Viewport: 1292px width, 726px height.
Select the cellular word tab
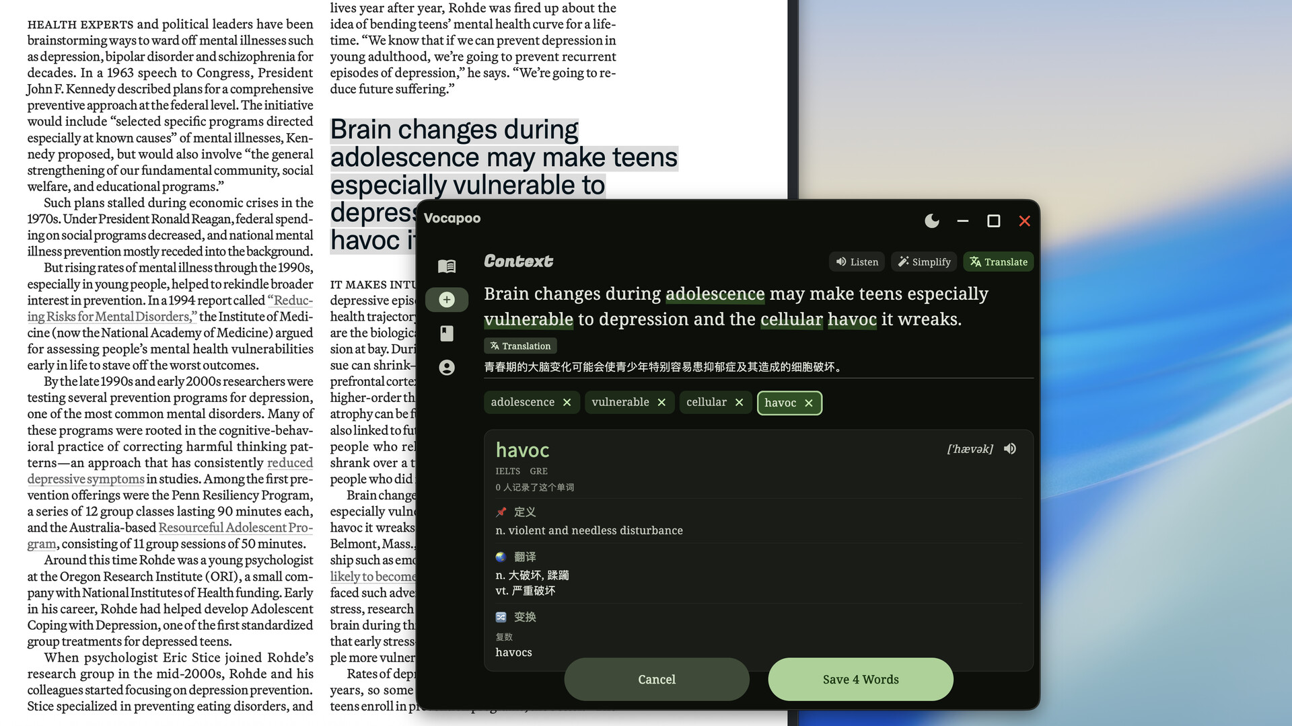[x=706, y=402]
